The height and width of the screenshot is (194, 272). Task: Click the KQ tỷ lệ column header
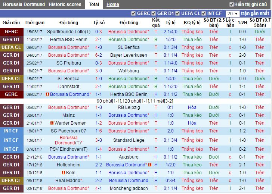192,23
